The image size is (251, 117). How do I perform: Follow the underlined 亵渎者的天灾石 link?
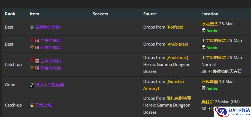(x=227, y=71)
